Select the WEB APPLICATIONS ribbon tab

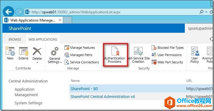point(43,39)
